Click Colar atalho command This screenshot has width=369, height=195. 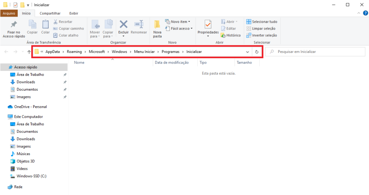66,35
